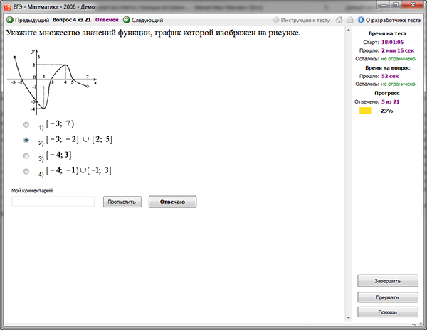Click the Предыдущий toolbar label
This screenshot has width=427, height=330.
[32, 20]
